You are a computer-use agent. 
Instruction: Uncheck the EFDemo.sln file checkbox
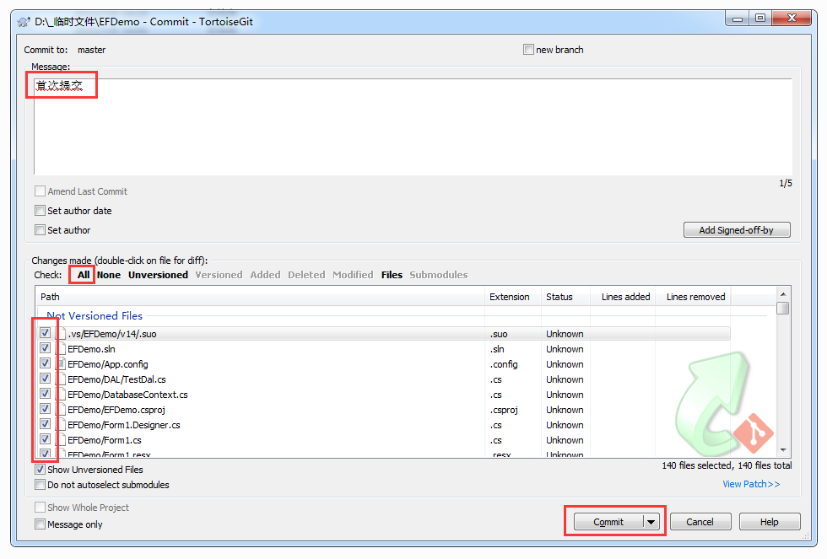(x=46, y=348)
